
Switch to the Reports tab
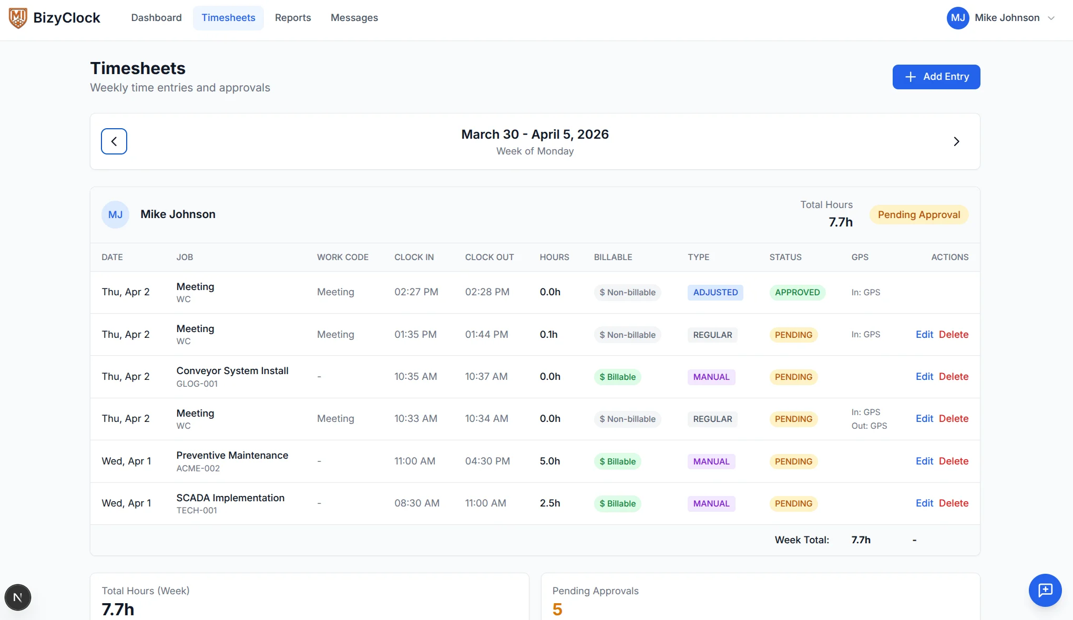click(293, 18)
